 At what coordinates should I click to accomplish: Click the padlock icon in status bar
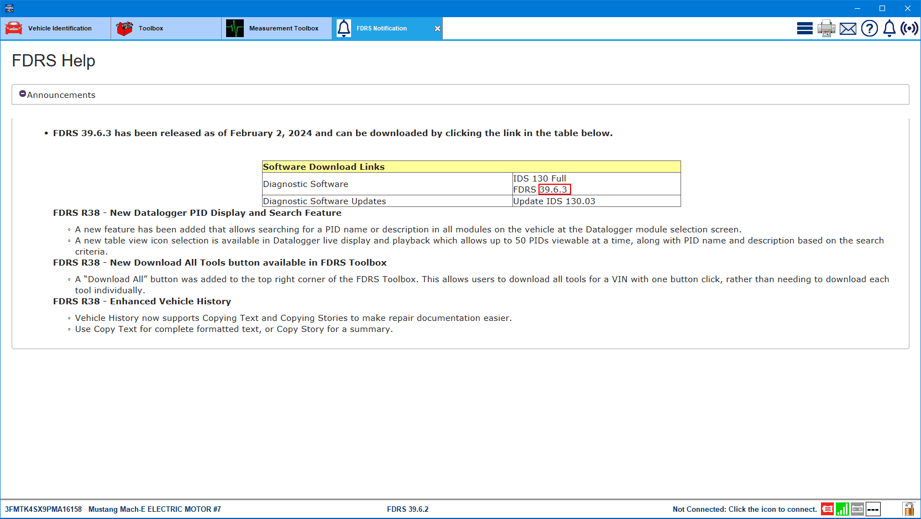click(908, 509)
